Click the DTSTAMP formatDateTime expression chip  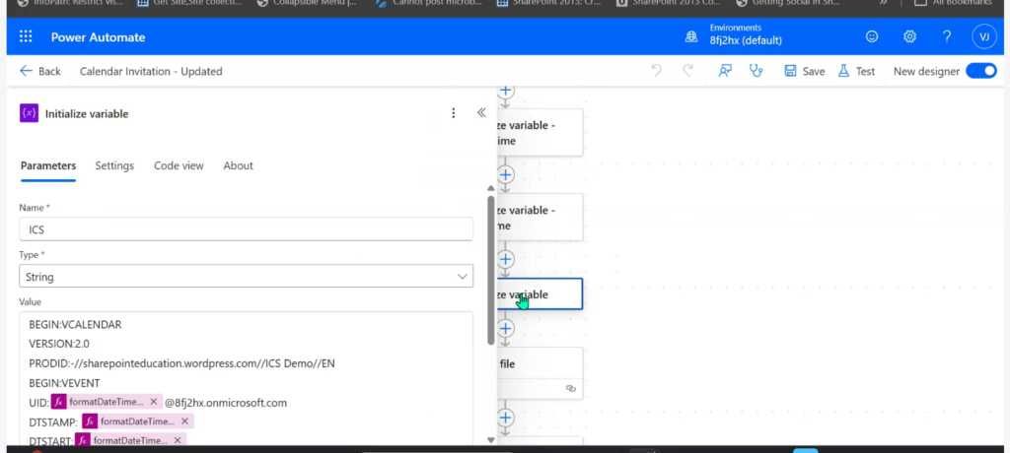(x=137, y=421)
